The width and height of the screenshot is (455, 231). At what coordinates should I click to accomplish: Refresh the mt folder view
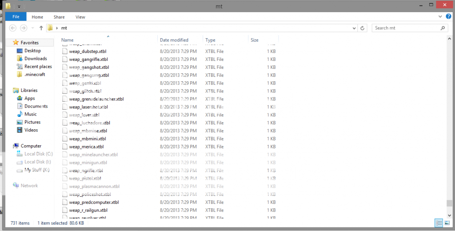click(x=363, y=28)
